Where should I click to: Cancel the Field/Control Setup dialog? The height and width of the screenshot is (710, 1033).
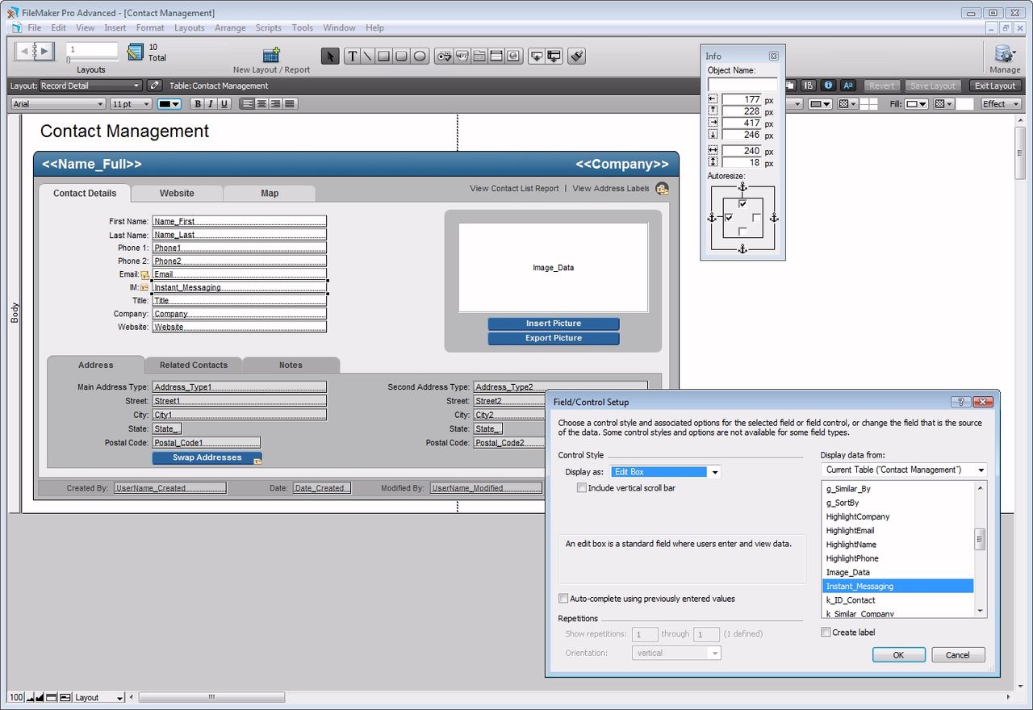tap(958, 655)
